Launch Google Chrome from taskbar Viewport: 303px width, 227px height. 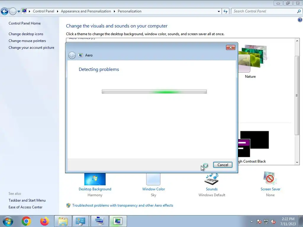click(26, 221)
